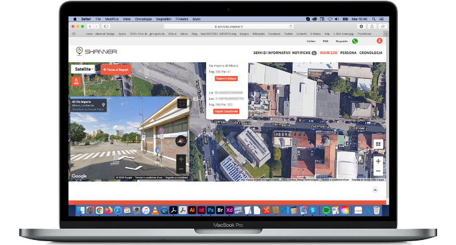The image size is (456, 245).
Task: Open the Visualizza su Google Maps link
Action: click(x=88, y=109)
